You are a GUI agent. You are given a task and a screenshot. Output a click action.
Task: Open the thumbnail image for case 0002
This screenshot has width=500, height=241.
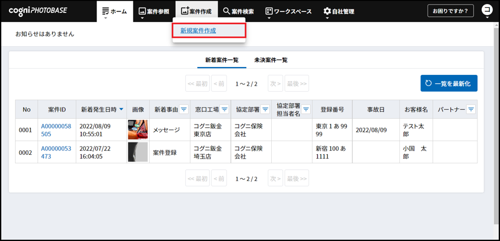tap(138, 152)
